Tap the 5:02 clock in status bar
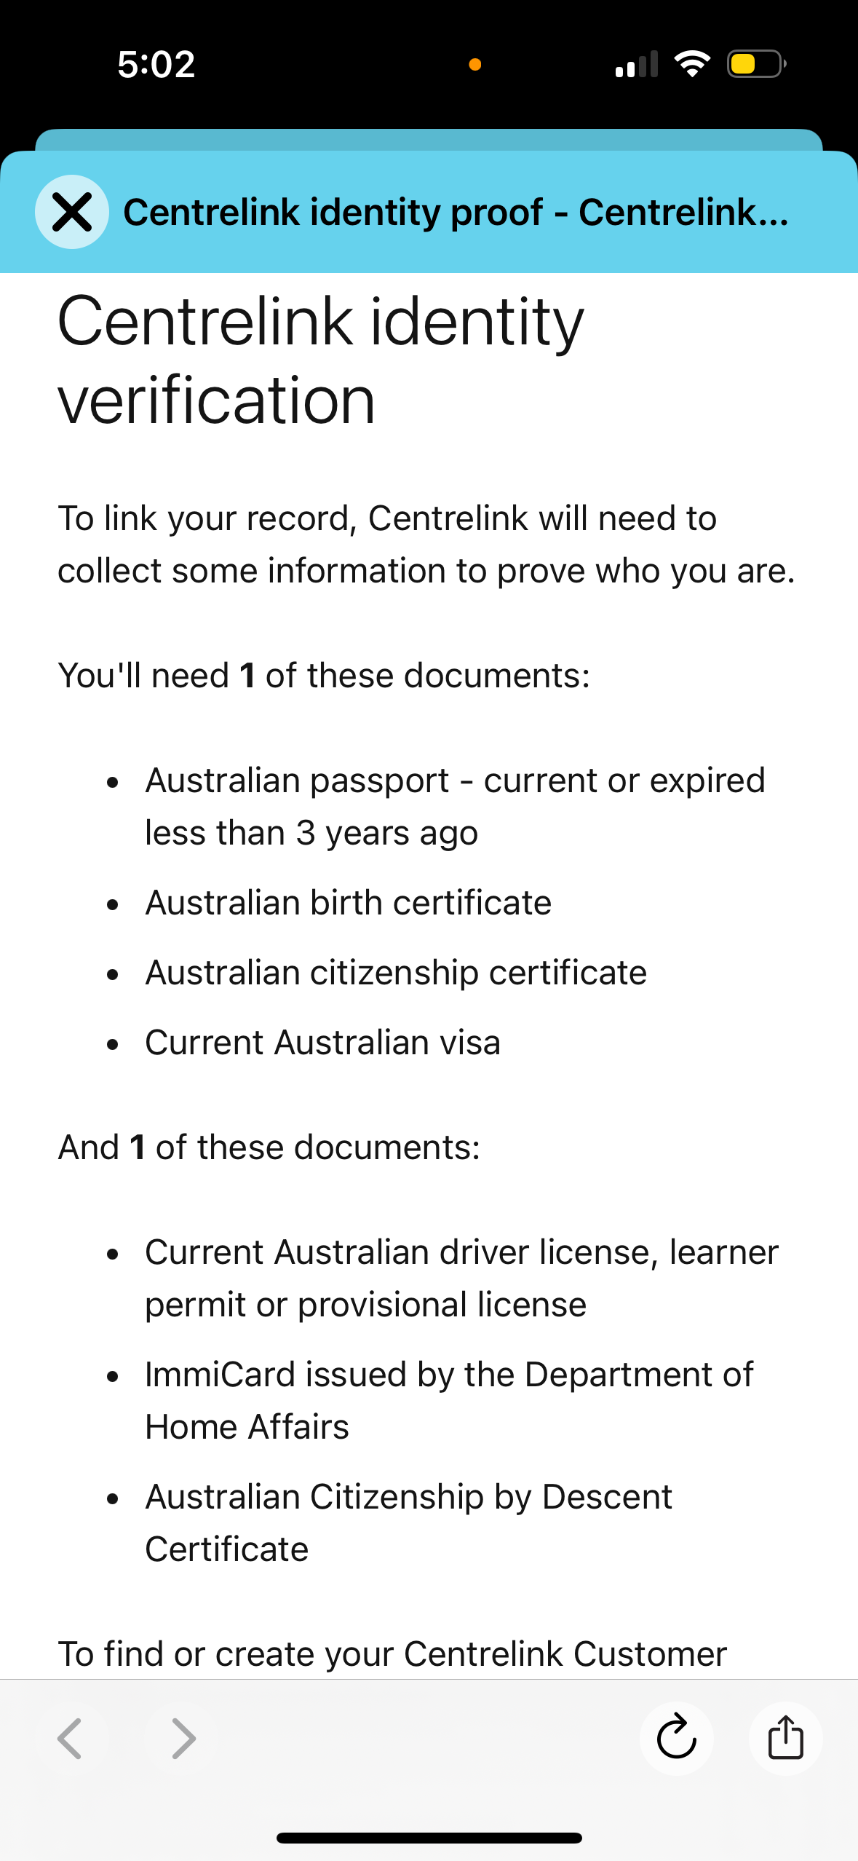The width and height of the screenshot is (858, 1861). [x=156, y=64]
